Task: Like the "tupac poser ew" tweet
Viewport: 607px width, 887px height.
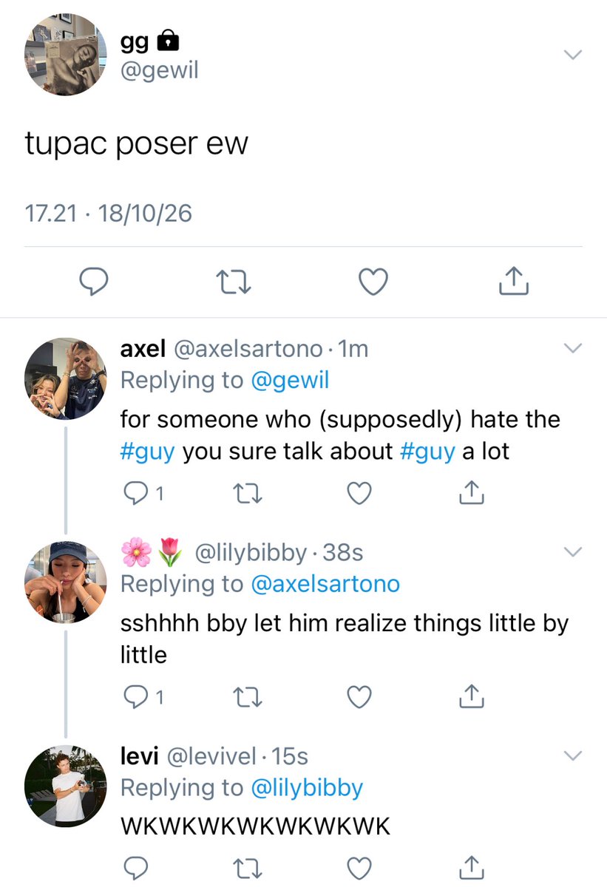Action: (373, 281)
